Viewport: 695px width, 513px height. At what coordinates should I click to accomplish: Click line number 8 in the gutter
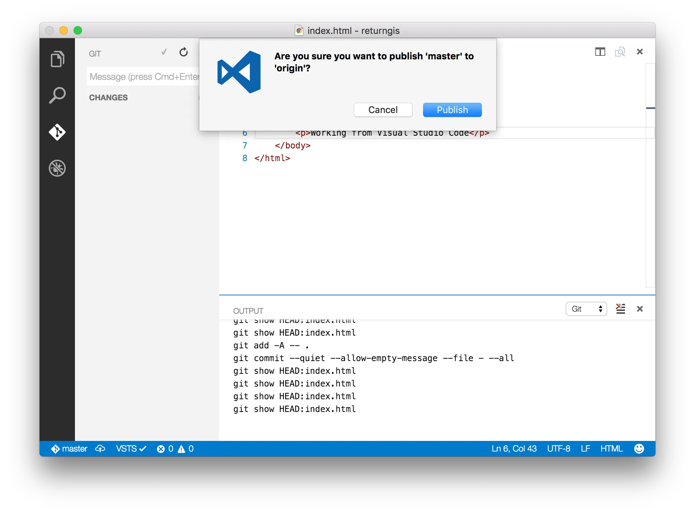coord(245,158)
